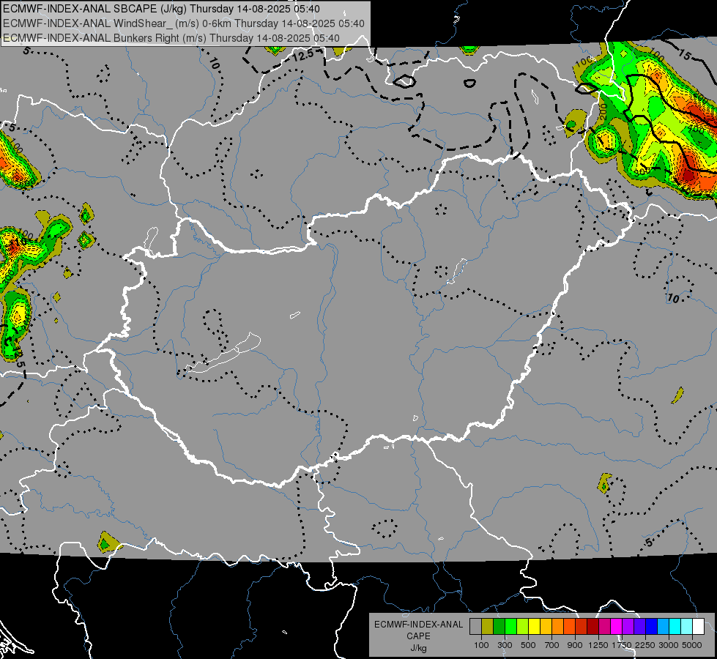Click the 100 tick label in legend
The height and width of the screenshot is (659, 717).
pos(481,645)
